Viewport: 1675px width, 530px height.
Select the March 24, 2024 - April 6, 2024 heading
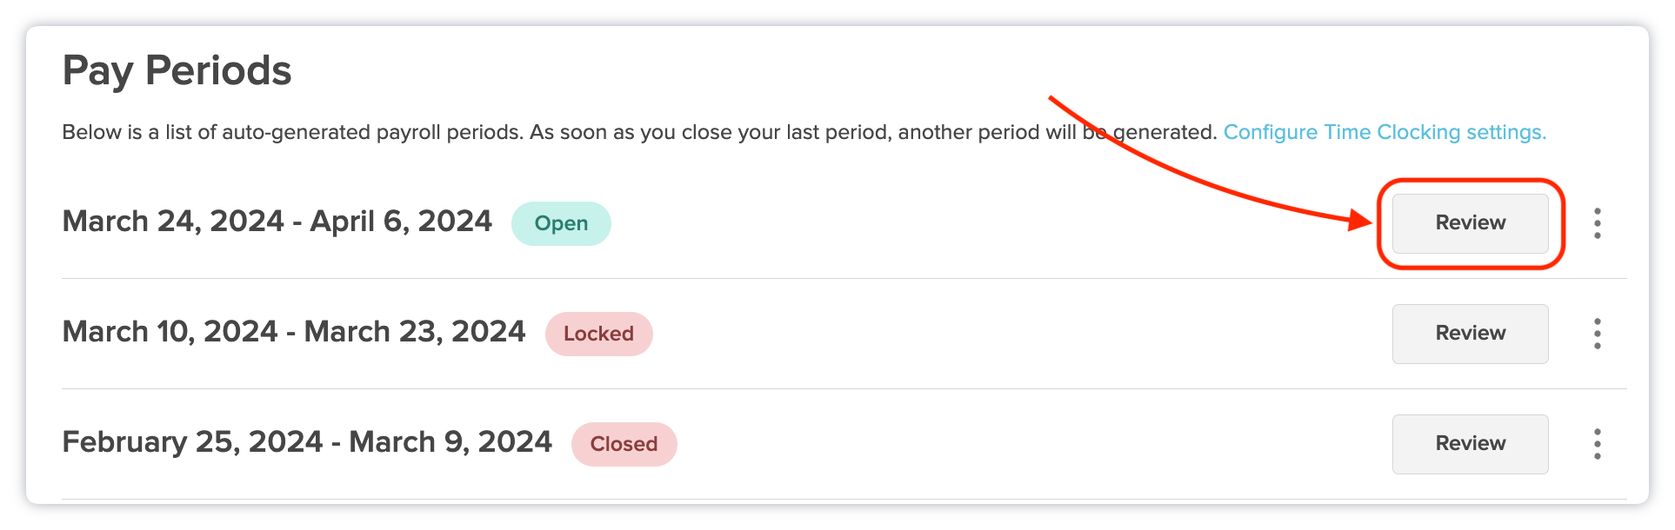click(x=277, y=222)
